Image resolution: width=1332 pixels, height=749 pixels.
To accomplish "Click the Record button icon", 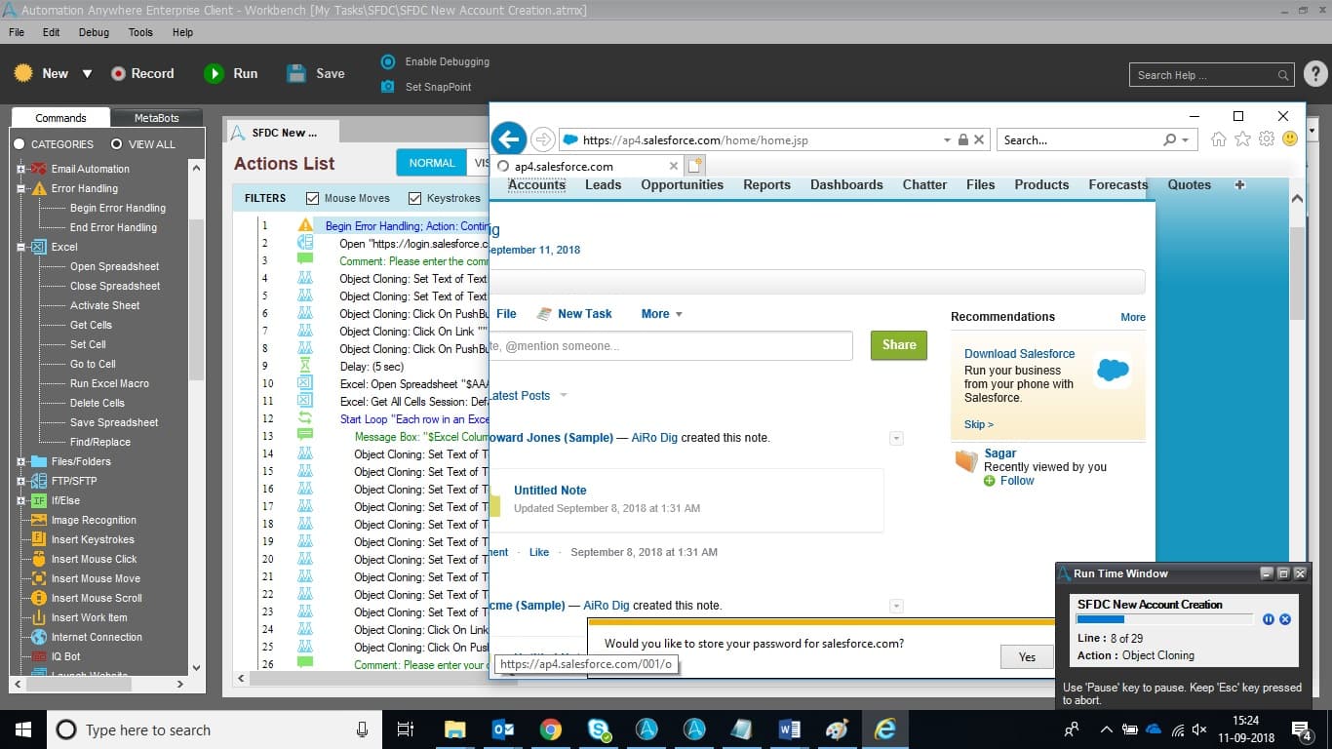I will point(118,73).
